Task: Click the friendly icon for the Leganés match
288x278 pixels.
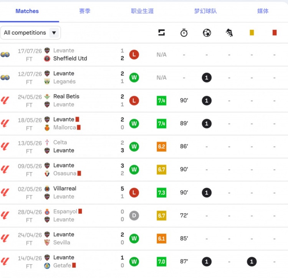Action: tap(5, 77)
